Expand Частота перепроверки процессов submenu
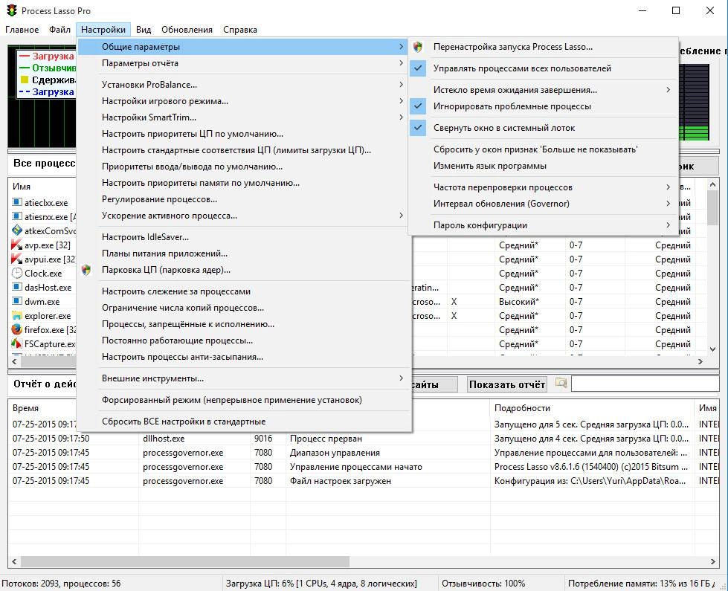The image size is (728, 591). pos(544,187)
